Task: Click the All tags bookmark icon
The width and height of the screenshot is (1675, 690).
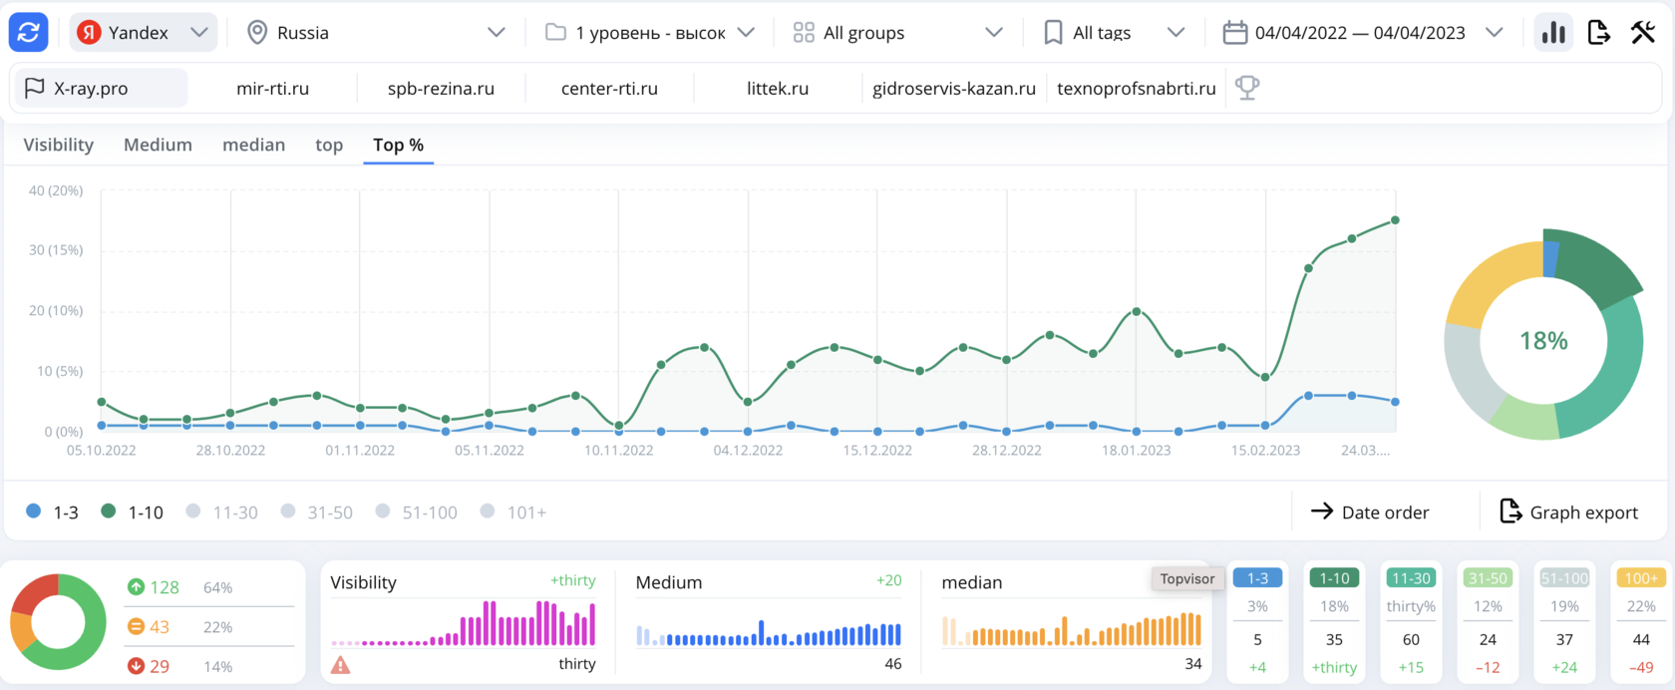Action: click(x=1053, y=33)
